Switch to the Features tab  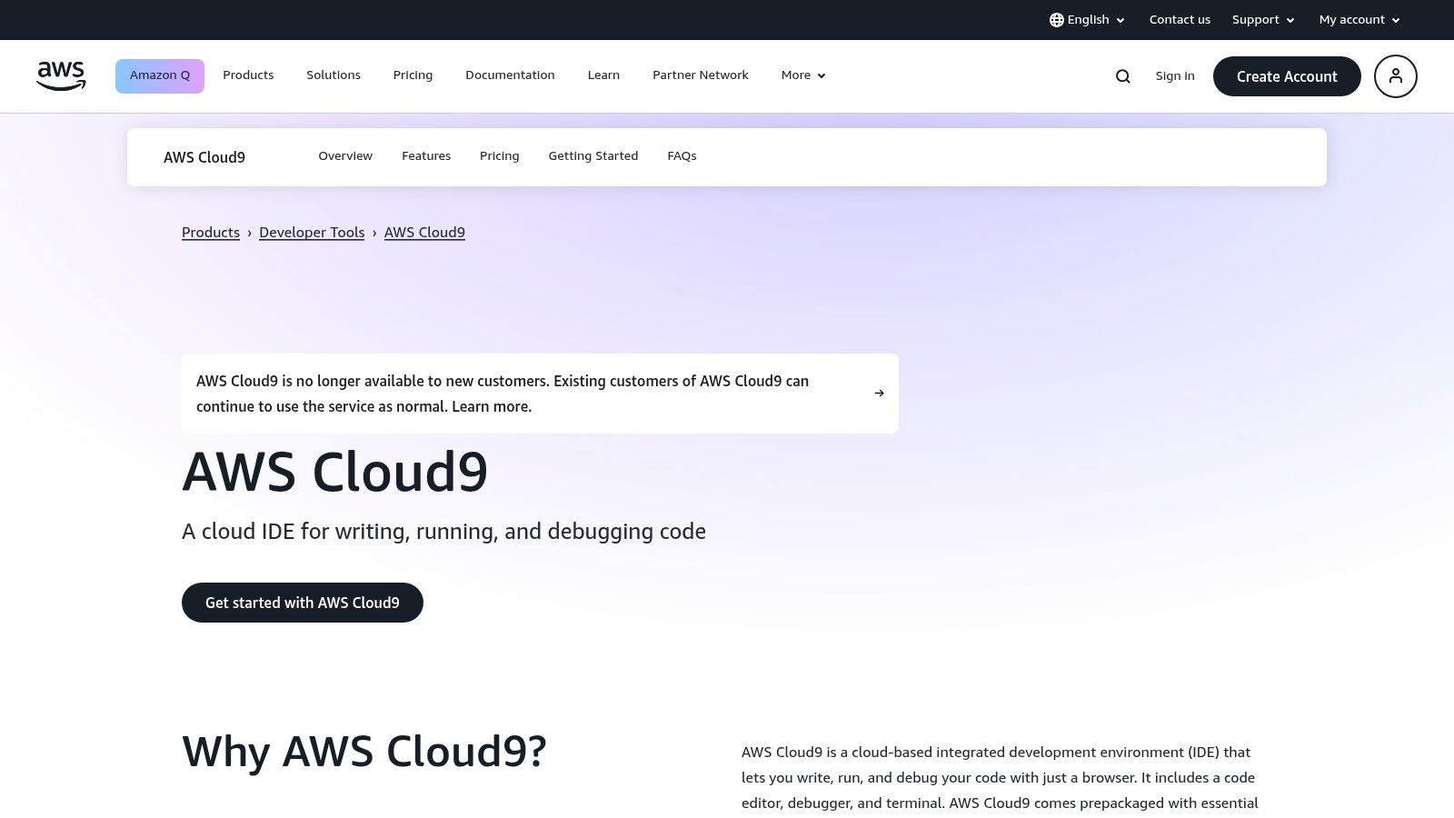click(x=426, y=156)
